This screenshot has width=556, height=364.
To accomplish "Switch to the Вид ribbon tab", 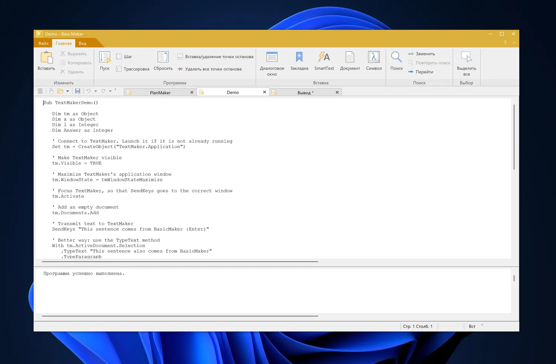I will (x=82, y=43).
